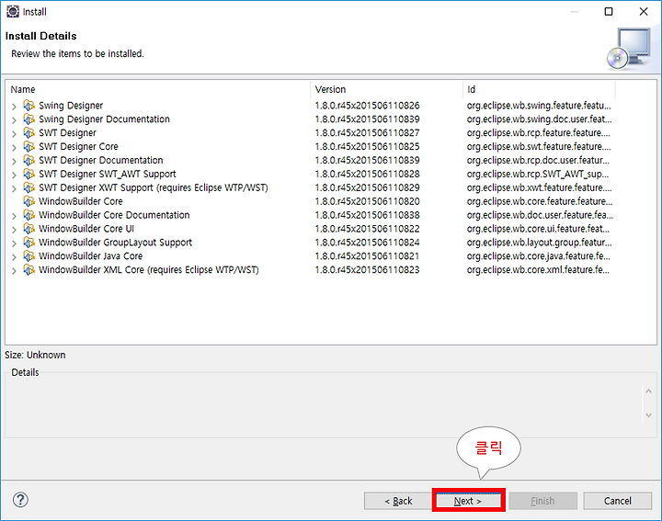Image resolution: width=662 pixels, height=521 pixels.
Task: Click the WindowBuilder Core Documentation feature icon
Action: coord(29,215)
